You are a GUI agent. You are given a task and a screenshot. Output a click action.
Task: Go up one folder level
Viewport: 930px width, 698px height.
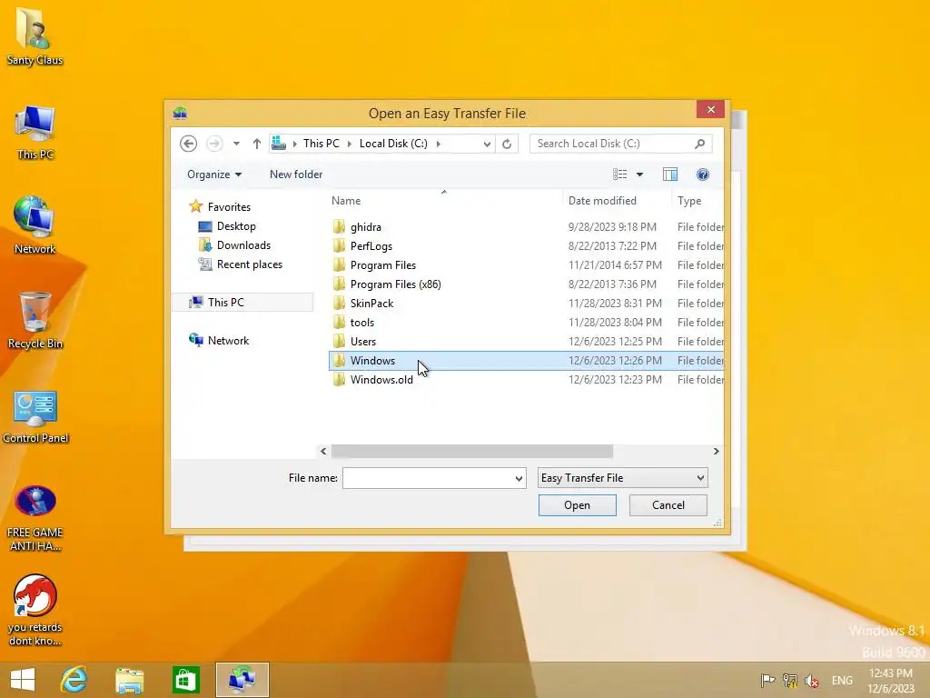pos(256,144)
